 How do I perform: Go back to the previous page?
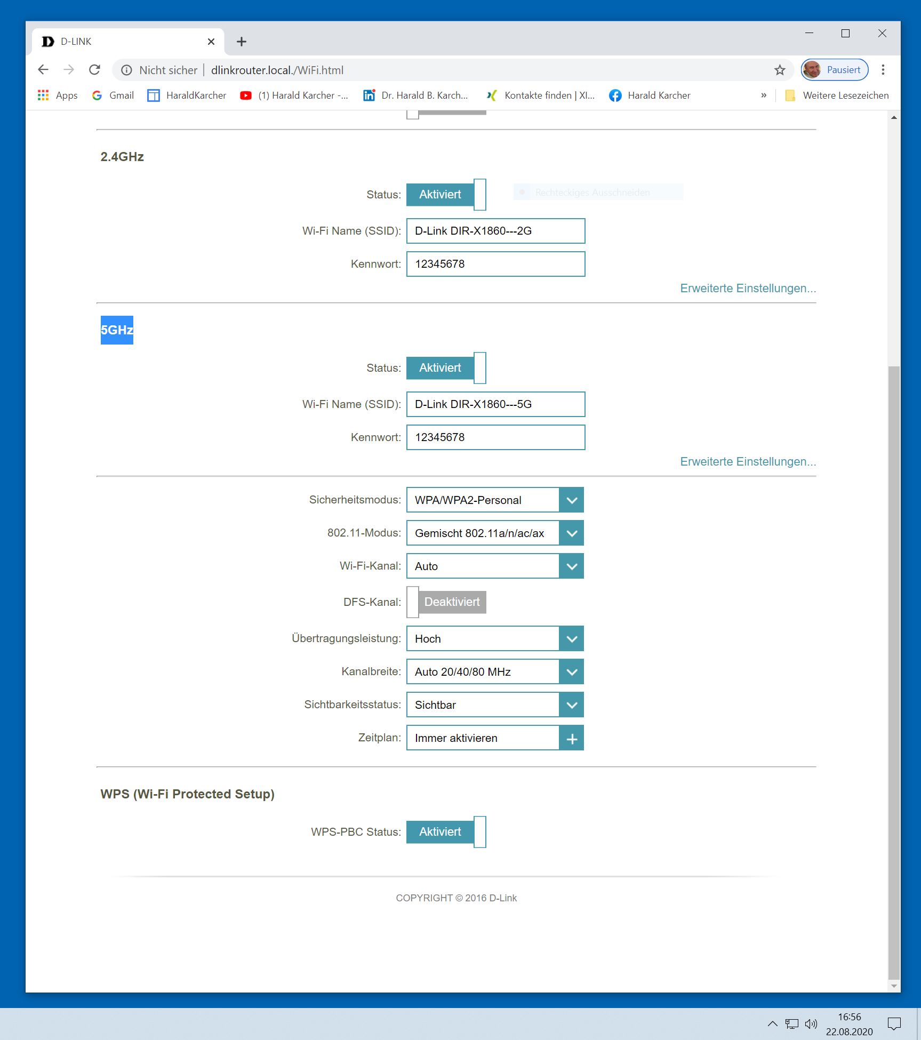pos(43,70)
